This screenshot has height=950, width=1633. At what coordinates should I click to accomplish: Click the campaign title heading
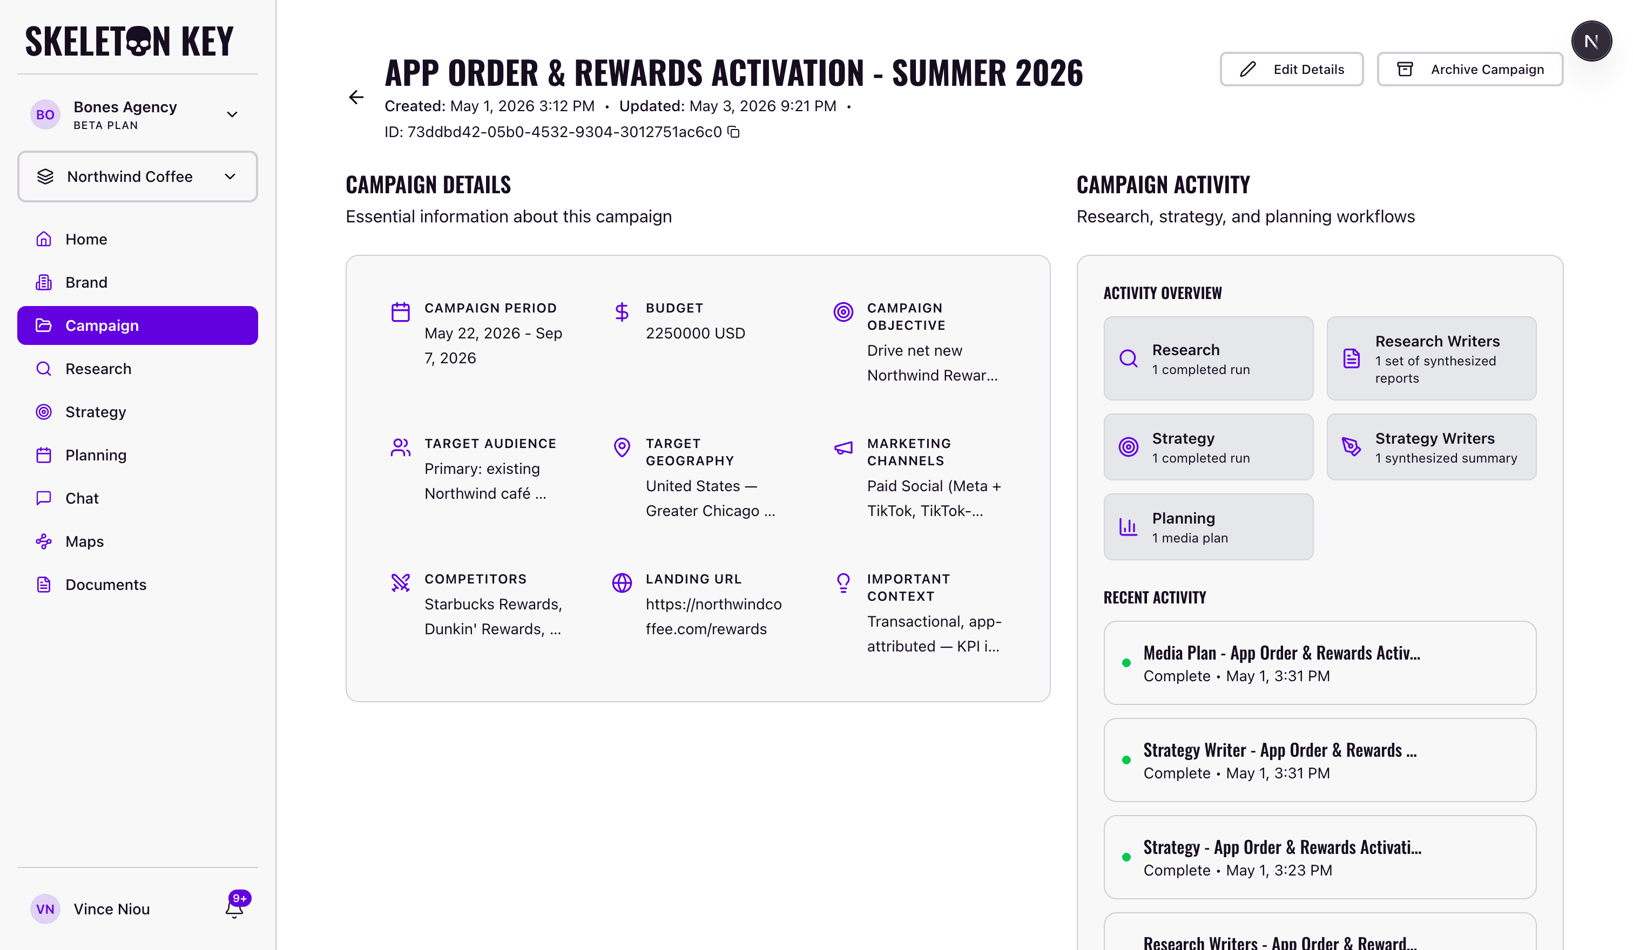733,72
